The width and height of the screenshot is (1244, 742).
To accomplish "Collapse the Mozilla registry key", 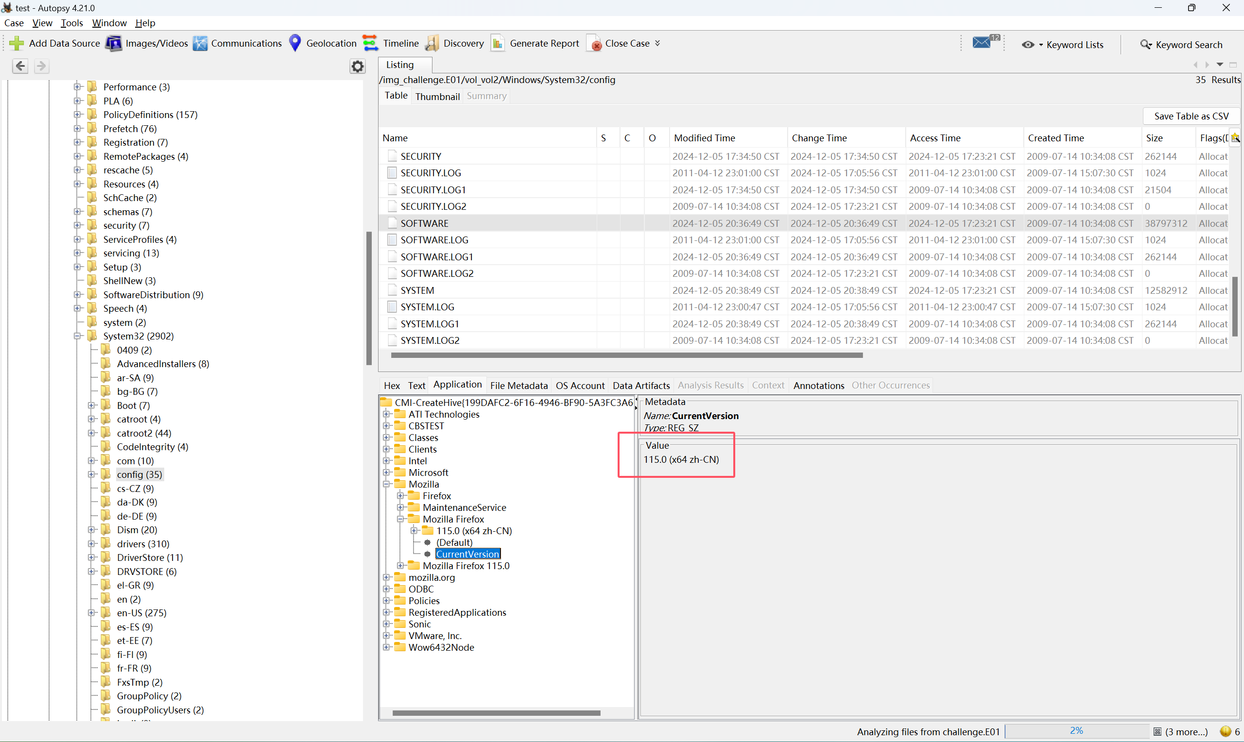I will (x=386, y=484).
